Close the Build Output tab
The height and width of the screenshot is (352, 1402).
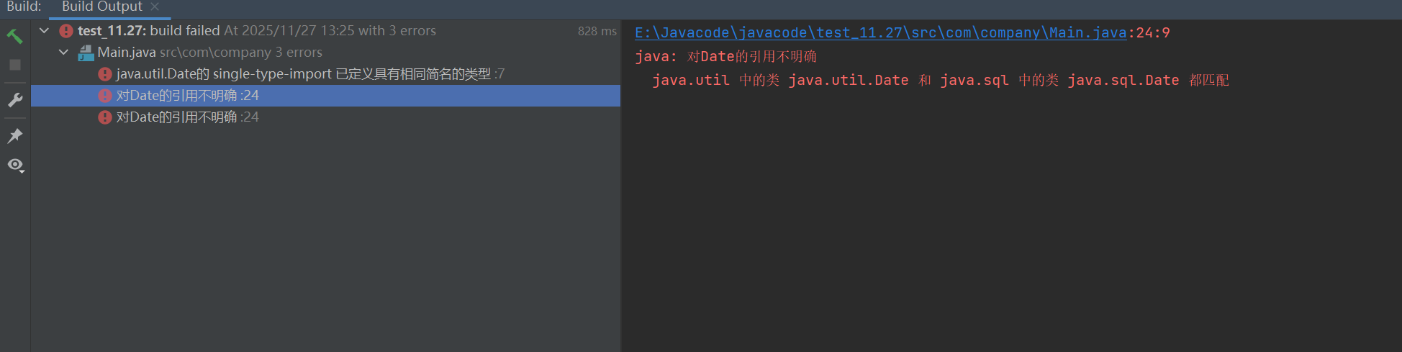point(155,6)
